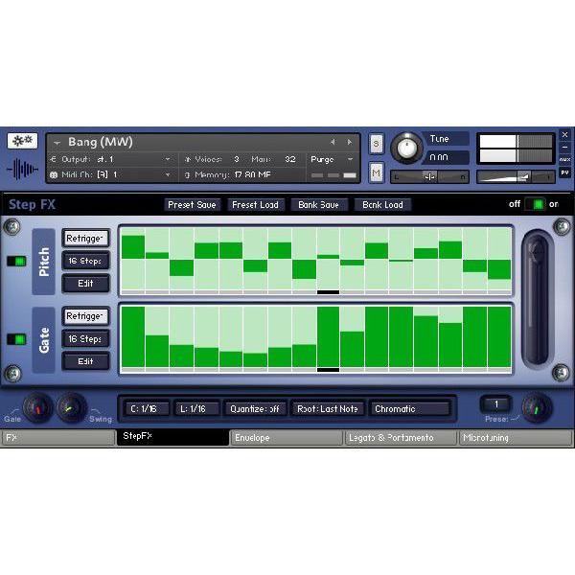Toggle the Pitch sequencer green power switch
This screenshot has width=575, height=575.
coord(16,261)
